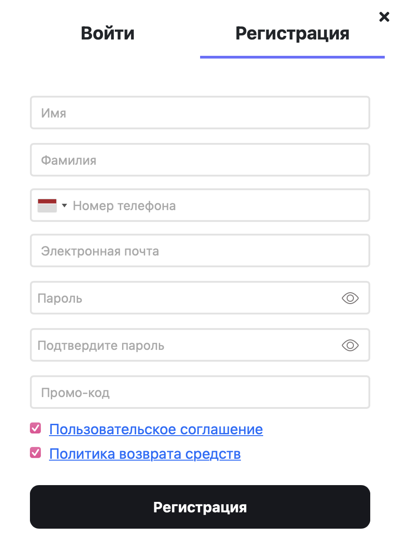This screenshot has width=402, height=550.
Task: Click the Номер телефона input
Action: coord(218,206)
